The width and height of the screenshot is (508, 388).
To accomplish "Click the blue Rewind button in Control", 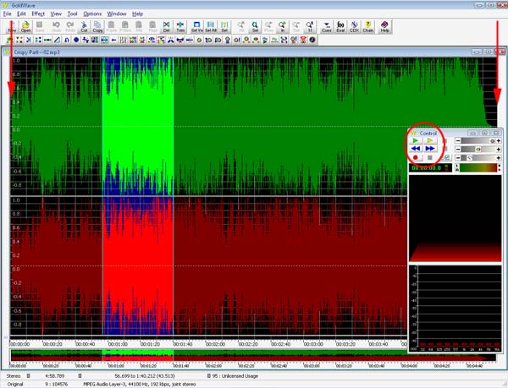I will (416, 148).
